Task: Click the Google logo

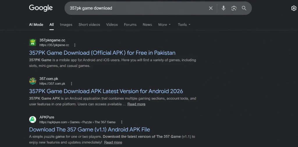Action: click(x=41, y=8)
